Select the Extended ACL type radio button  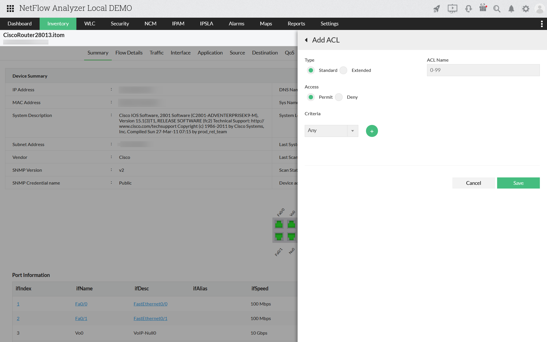[x=343, y=70]
